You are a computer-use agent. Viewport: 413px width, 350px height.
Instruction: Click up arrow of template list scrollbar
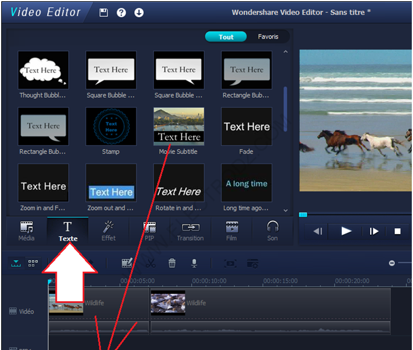286,51
